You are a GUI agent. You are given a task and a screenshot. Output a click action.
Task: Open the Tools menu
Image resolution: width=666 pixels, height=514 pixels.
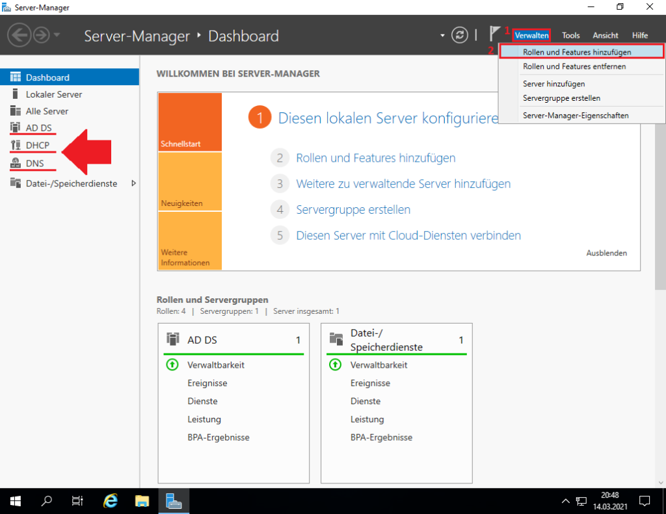click(570, 35)
